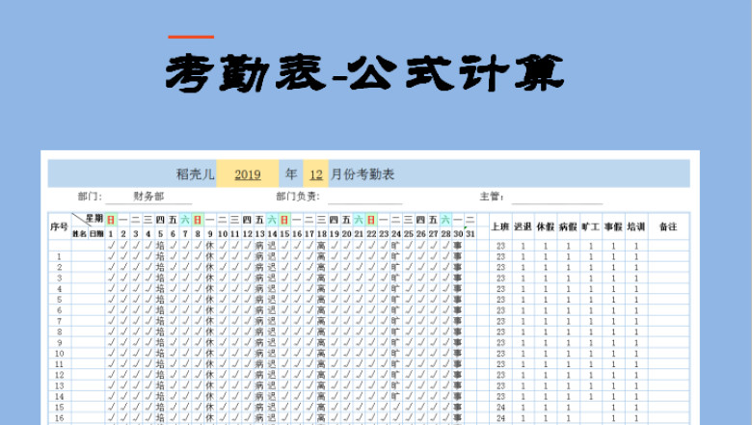This screenshot has height=425, width=752.
Task: Click date header cell 22
Action: pos(371,234)
